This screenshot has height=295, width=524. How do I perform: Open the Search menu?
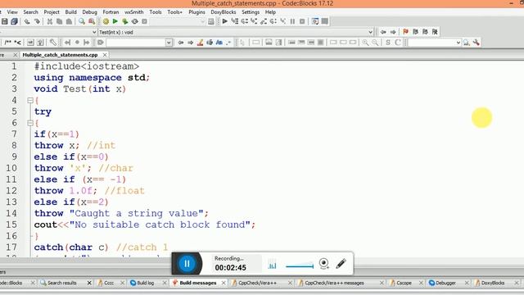pyautogui.click(x=30, y=12)
